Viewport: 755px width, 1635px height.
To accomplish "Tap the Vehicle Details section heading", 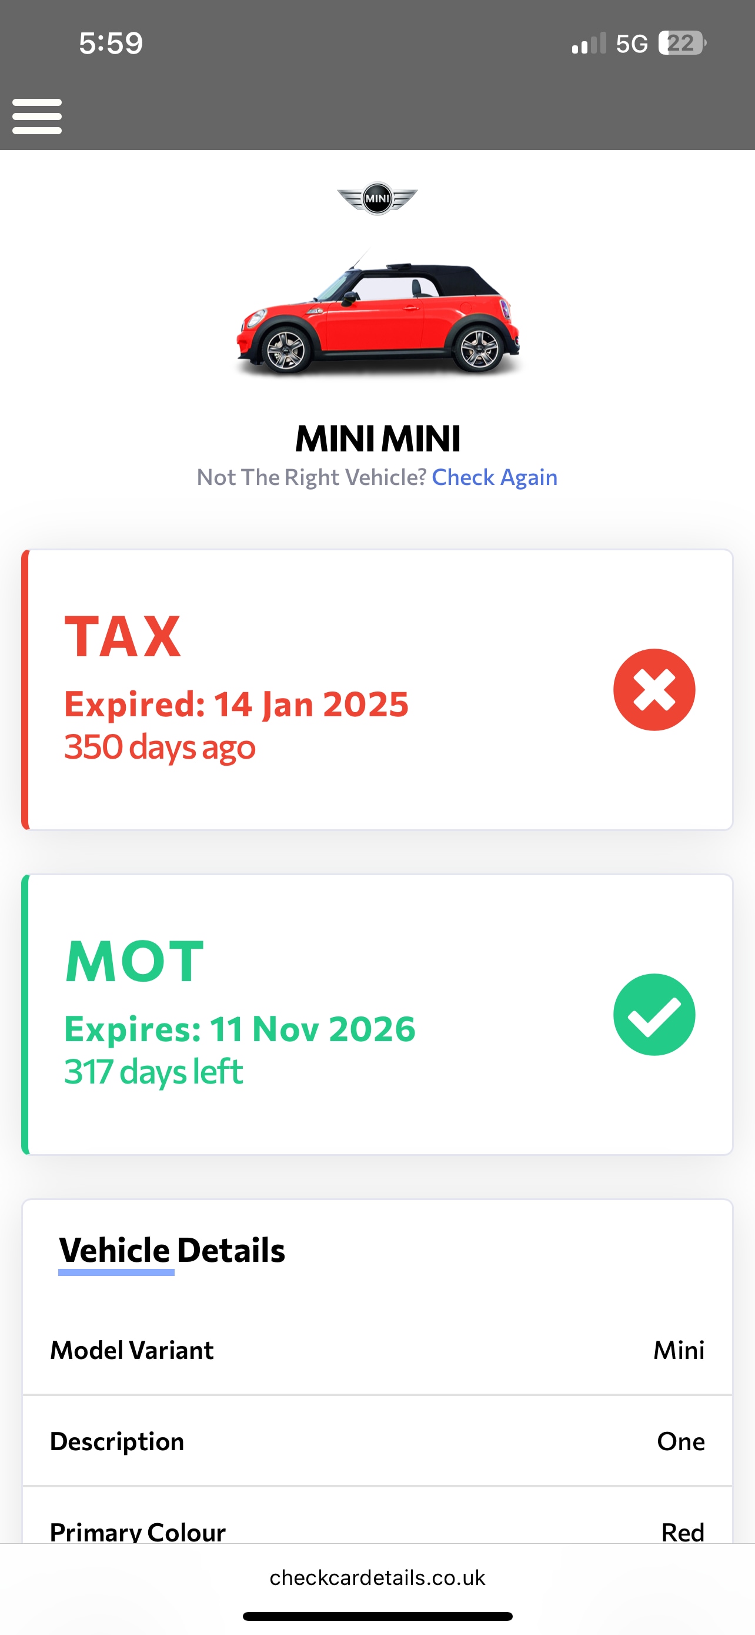I will [x=172, y=1249].
